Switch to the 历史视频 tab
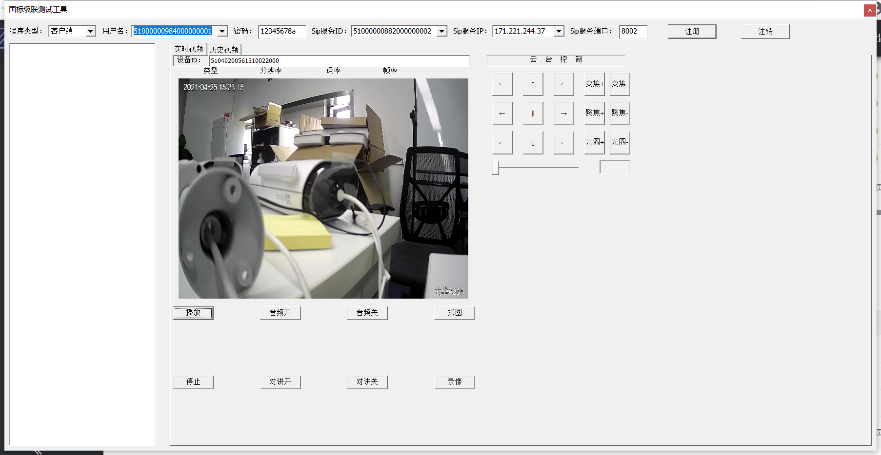This screenshot has width=881, height=455. pyautogui.click(x=224, y=50)
